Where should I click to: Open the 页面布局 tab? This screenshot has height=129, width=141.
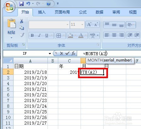[x=62, y=12]
